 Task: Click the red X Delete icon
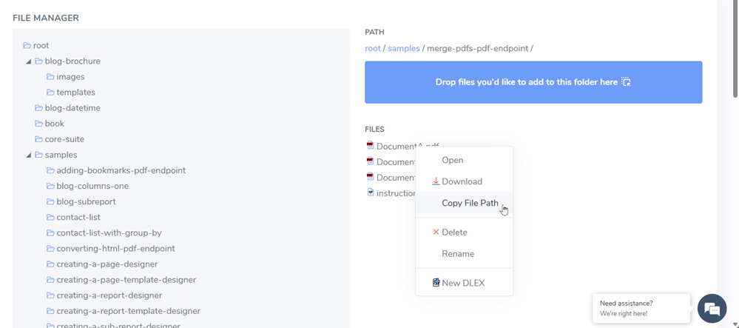pos(436,232)
